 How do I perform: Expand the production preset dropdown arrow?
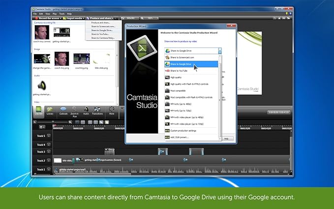pyautogui.click(x=219, y=51)
